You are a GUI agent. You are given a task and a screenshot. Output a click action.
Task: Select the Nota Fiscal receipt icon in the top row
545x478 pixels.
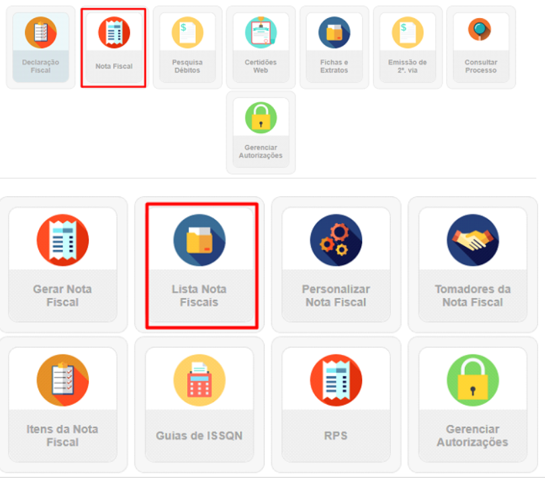(114, 32)
